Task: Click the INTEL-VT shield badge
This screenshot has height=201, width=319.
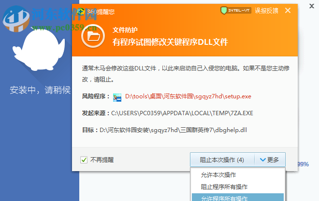Action: click(236, 10)
